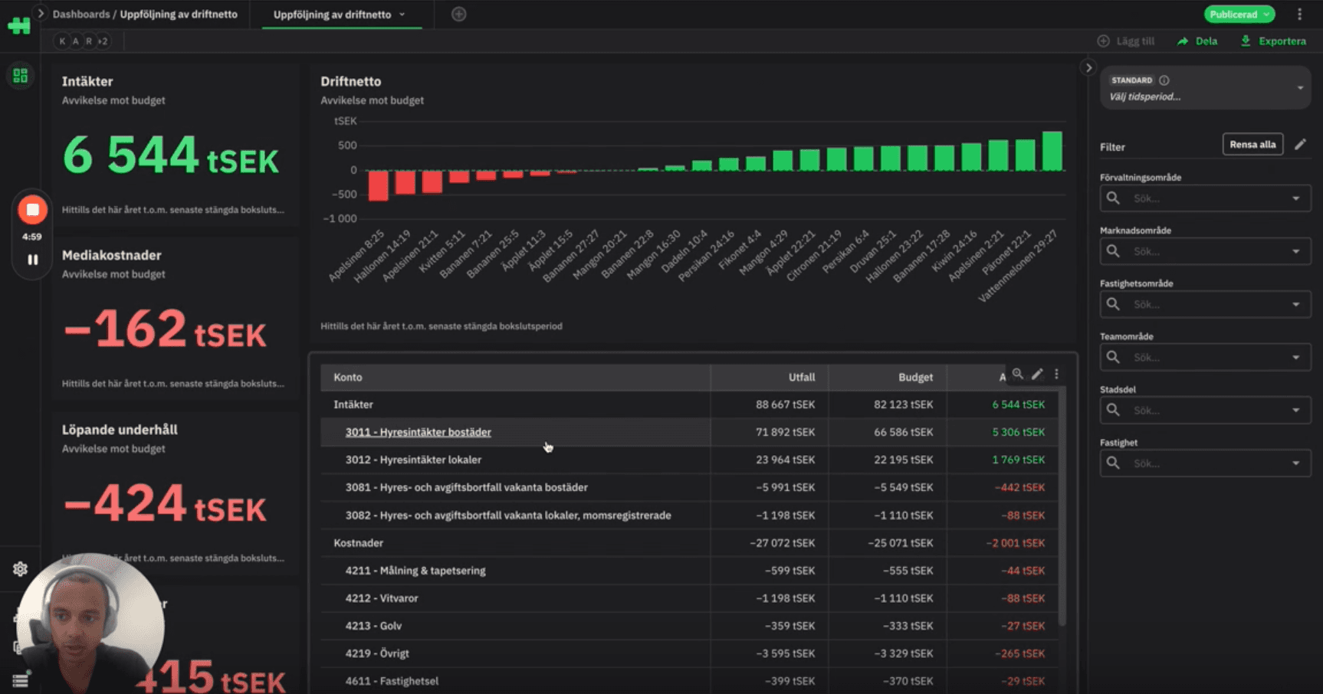The width and height of the screenshot is (1323, 694).
Task: Pause the recording
Action: 32,260
